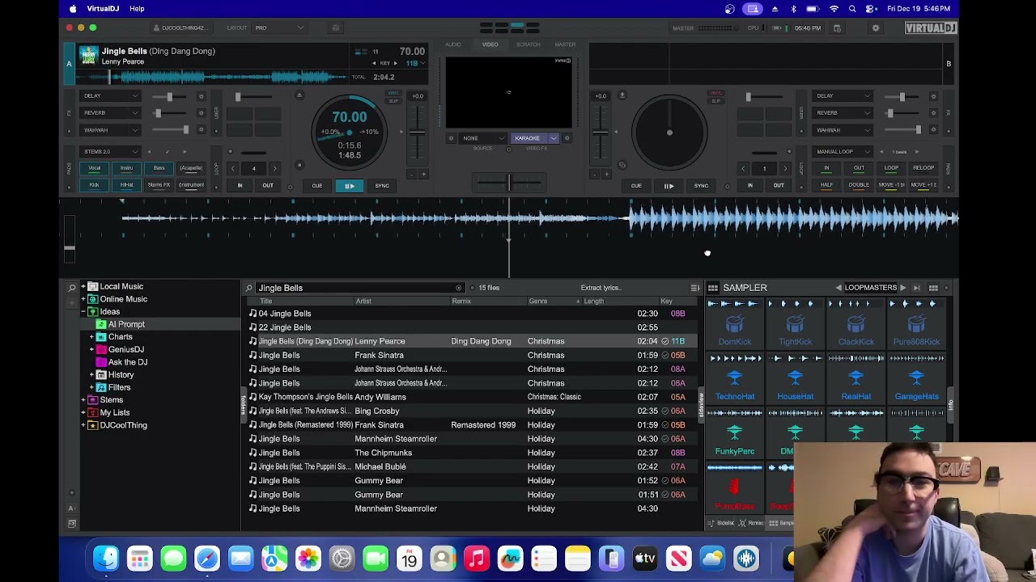Screen dimensions: 1036x582
Task: Click SYNC on deck B
Action: 701,186
